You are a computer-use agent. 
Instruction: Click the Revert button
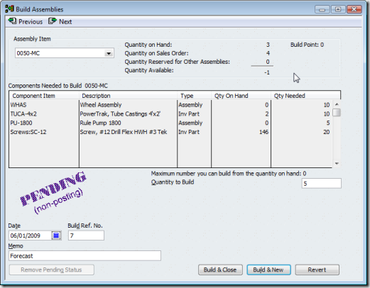[x=317, y=270]
